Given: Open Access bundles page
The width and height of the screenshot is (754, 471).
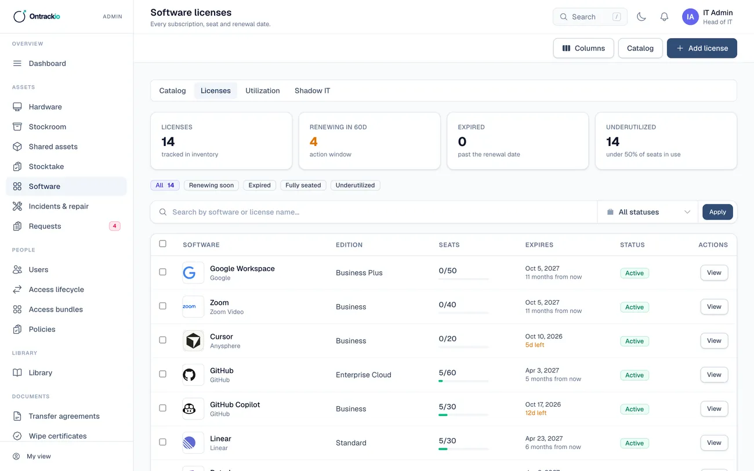Looking at the screenshot, I should (66, 309).
